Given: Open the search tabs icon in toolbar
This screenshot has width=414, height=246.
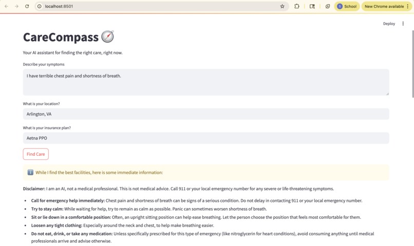Looking at the screenshot, I should (312, 6).
